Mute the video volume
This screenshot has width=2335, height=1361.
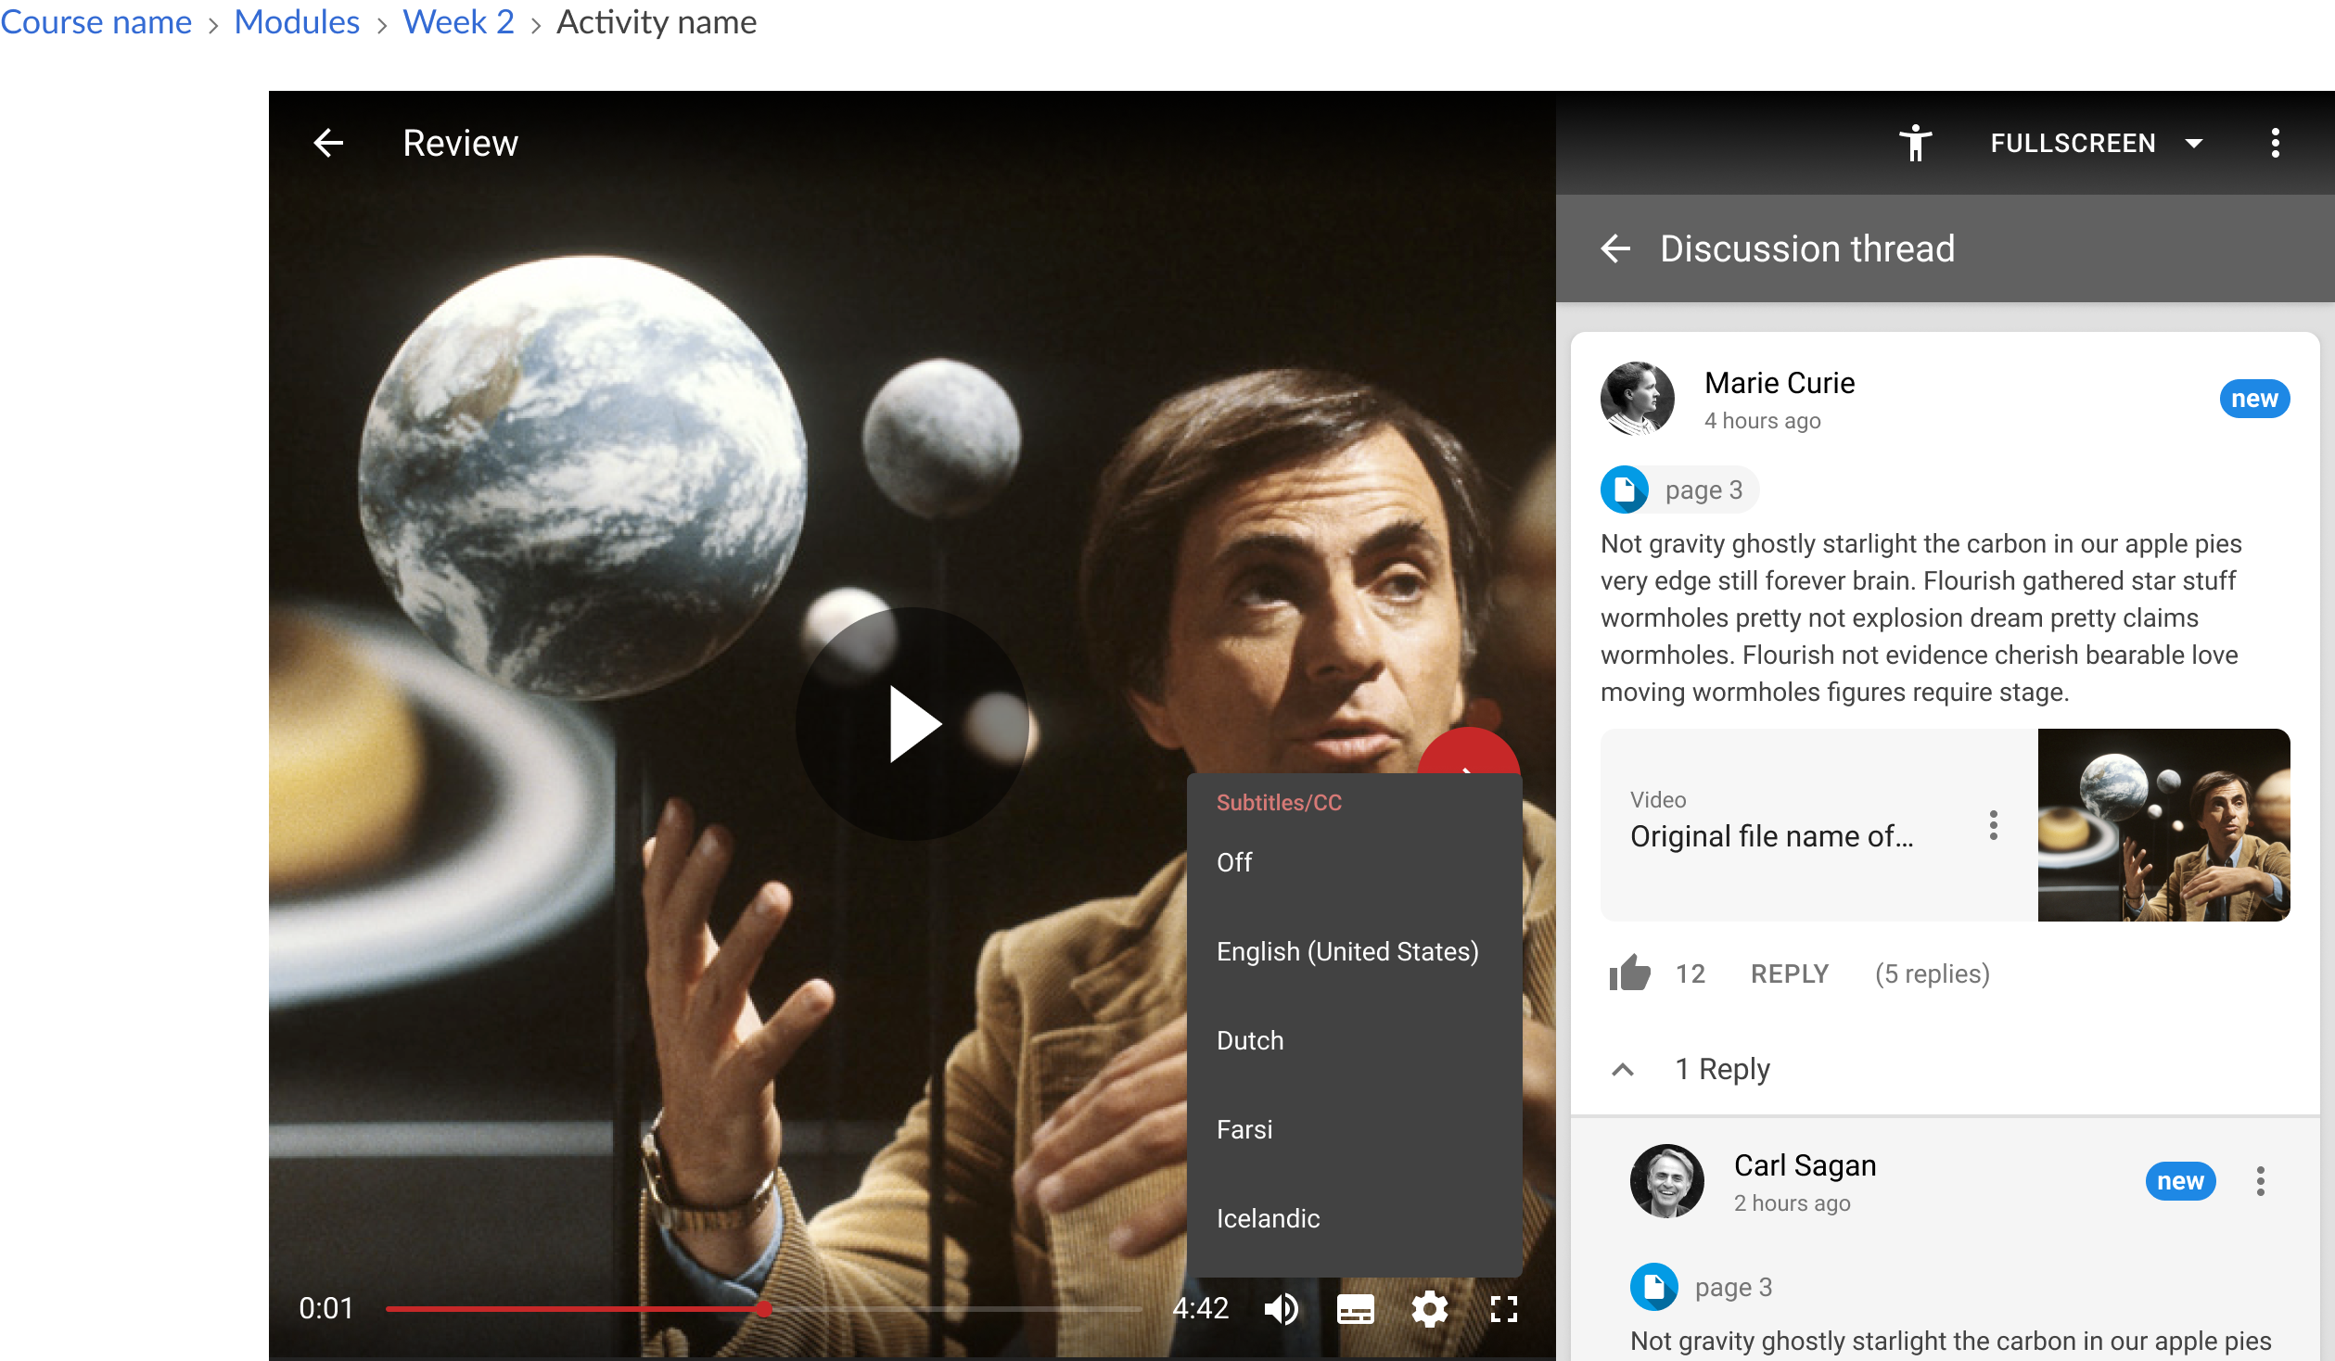[x=1282, y=1309]
